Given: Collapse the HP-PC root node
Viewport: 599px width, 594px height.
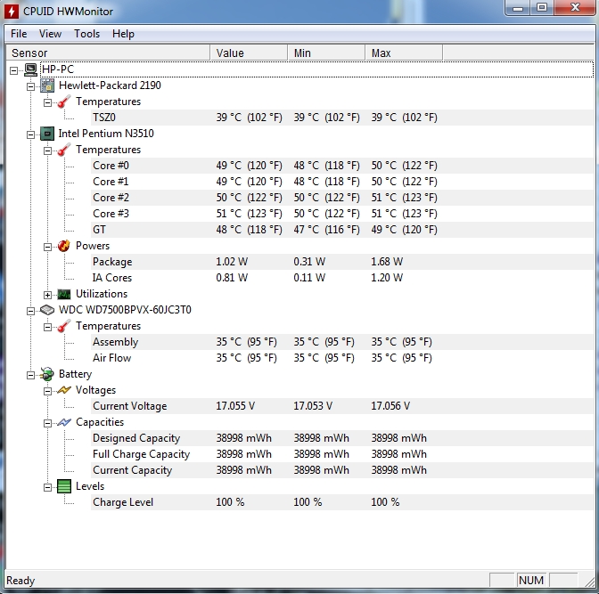Looking at the screenshot, I should pyautogui.click(x=13, y=70).
